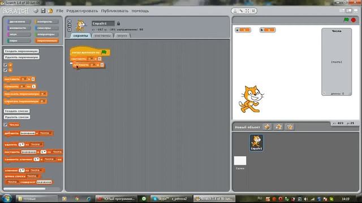Select the контроль blocks category
362x203 pixels.
point(46,21)
